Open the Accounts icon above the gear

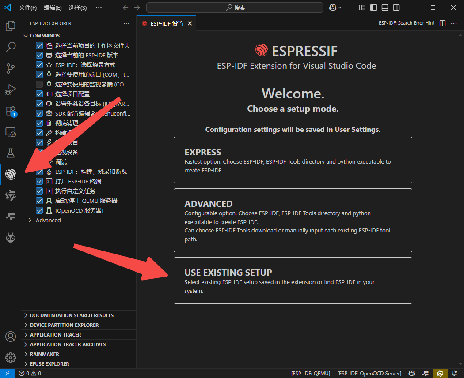[x=10, y=337]
